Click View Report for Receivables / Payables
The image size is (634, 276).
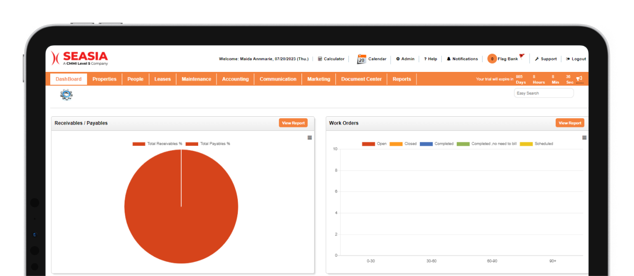pos(293,123)
